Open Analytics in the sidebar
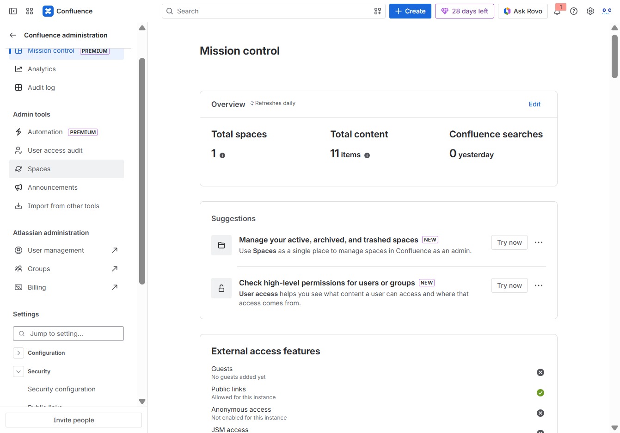 [x=67, y=69]
